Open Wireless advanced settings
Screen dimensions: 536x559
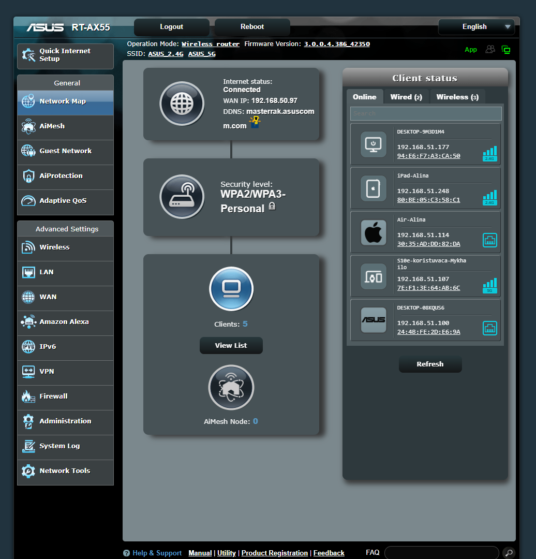click(65, 248)
